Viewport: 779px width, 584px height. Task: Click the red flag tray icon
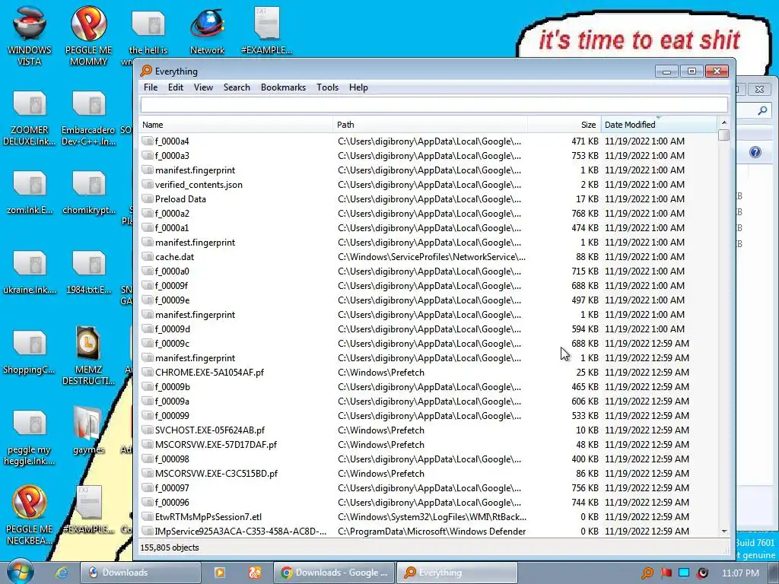(x=666, y=573)
